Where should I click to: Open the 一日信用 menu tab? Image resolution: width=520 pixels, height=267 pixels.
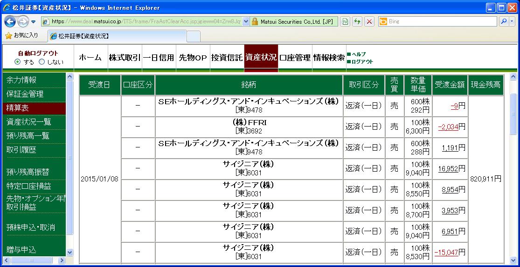pos(159,58)
